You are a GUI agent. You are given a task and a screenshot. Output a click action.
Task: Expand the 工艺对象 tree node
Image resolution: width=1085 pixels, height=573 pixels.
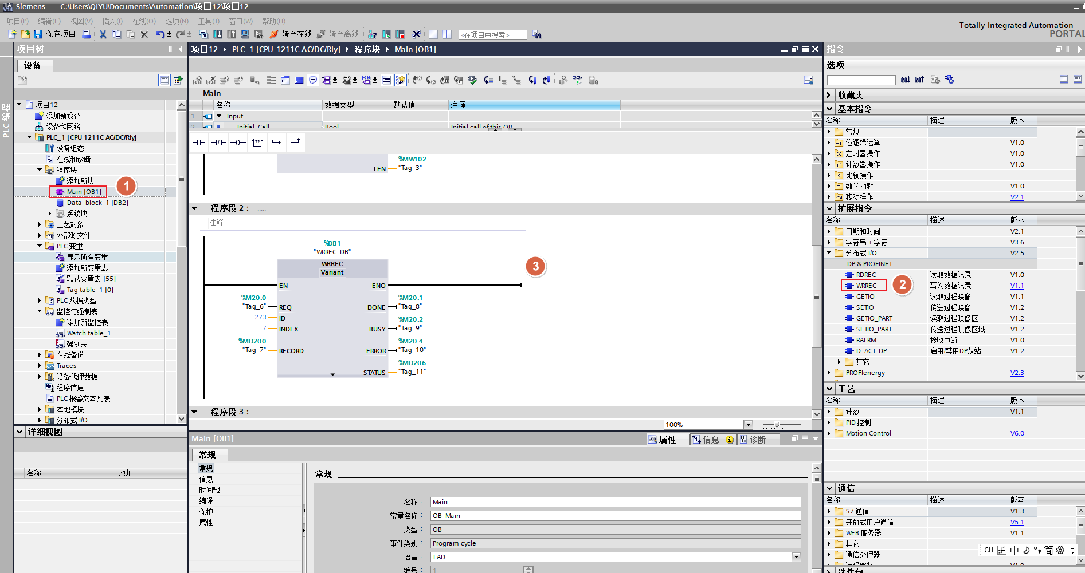(40, 224)
